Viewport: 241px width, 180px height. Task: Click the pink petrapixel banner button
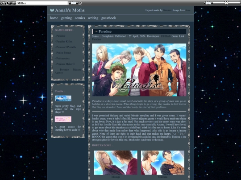(x=63, y=119)
